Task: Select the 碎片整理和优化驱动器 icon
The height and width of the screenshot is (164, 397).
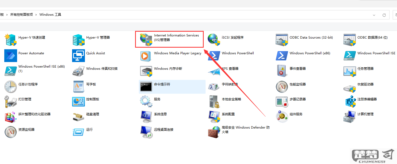Action: 11,117
